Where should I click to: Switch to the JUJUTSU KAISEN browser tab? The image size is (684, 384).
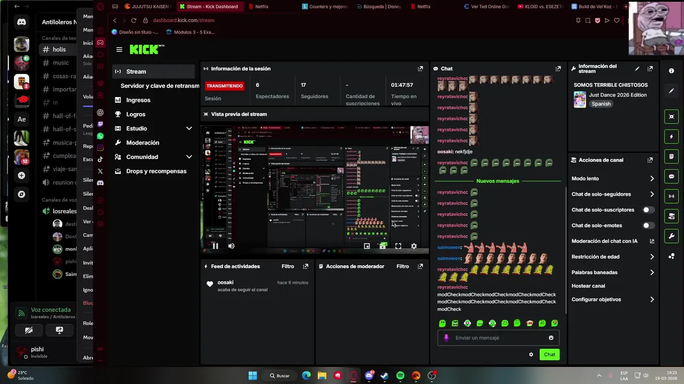(x=147, y=6)
